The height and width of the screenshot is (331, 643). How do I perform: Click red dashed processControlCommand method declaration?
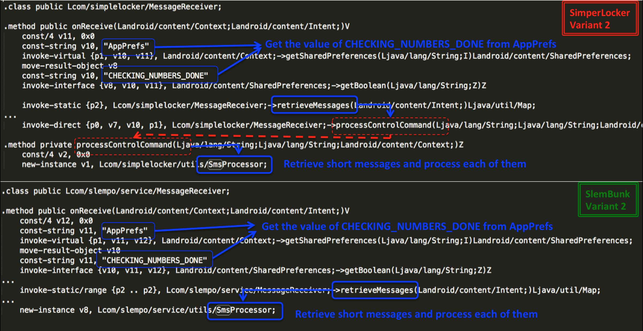click(133, 146)
